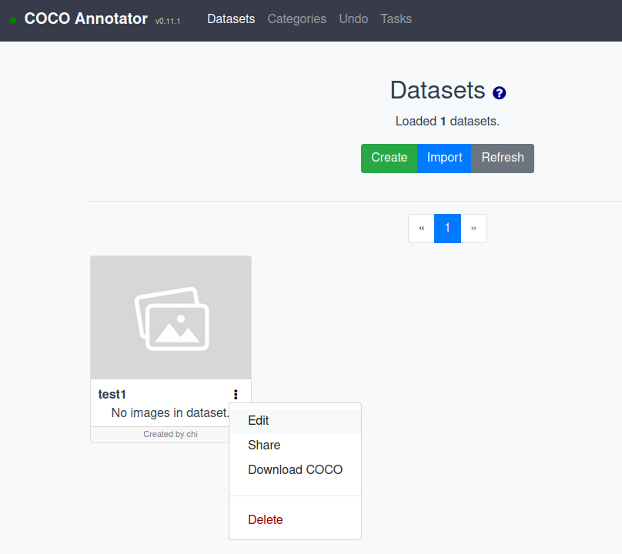Click the Datasets help question mark icon
The width and height of the screenshot is (622, 554).
499,93
